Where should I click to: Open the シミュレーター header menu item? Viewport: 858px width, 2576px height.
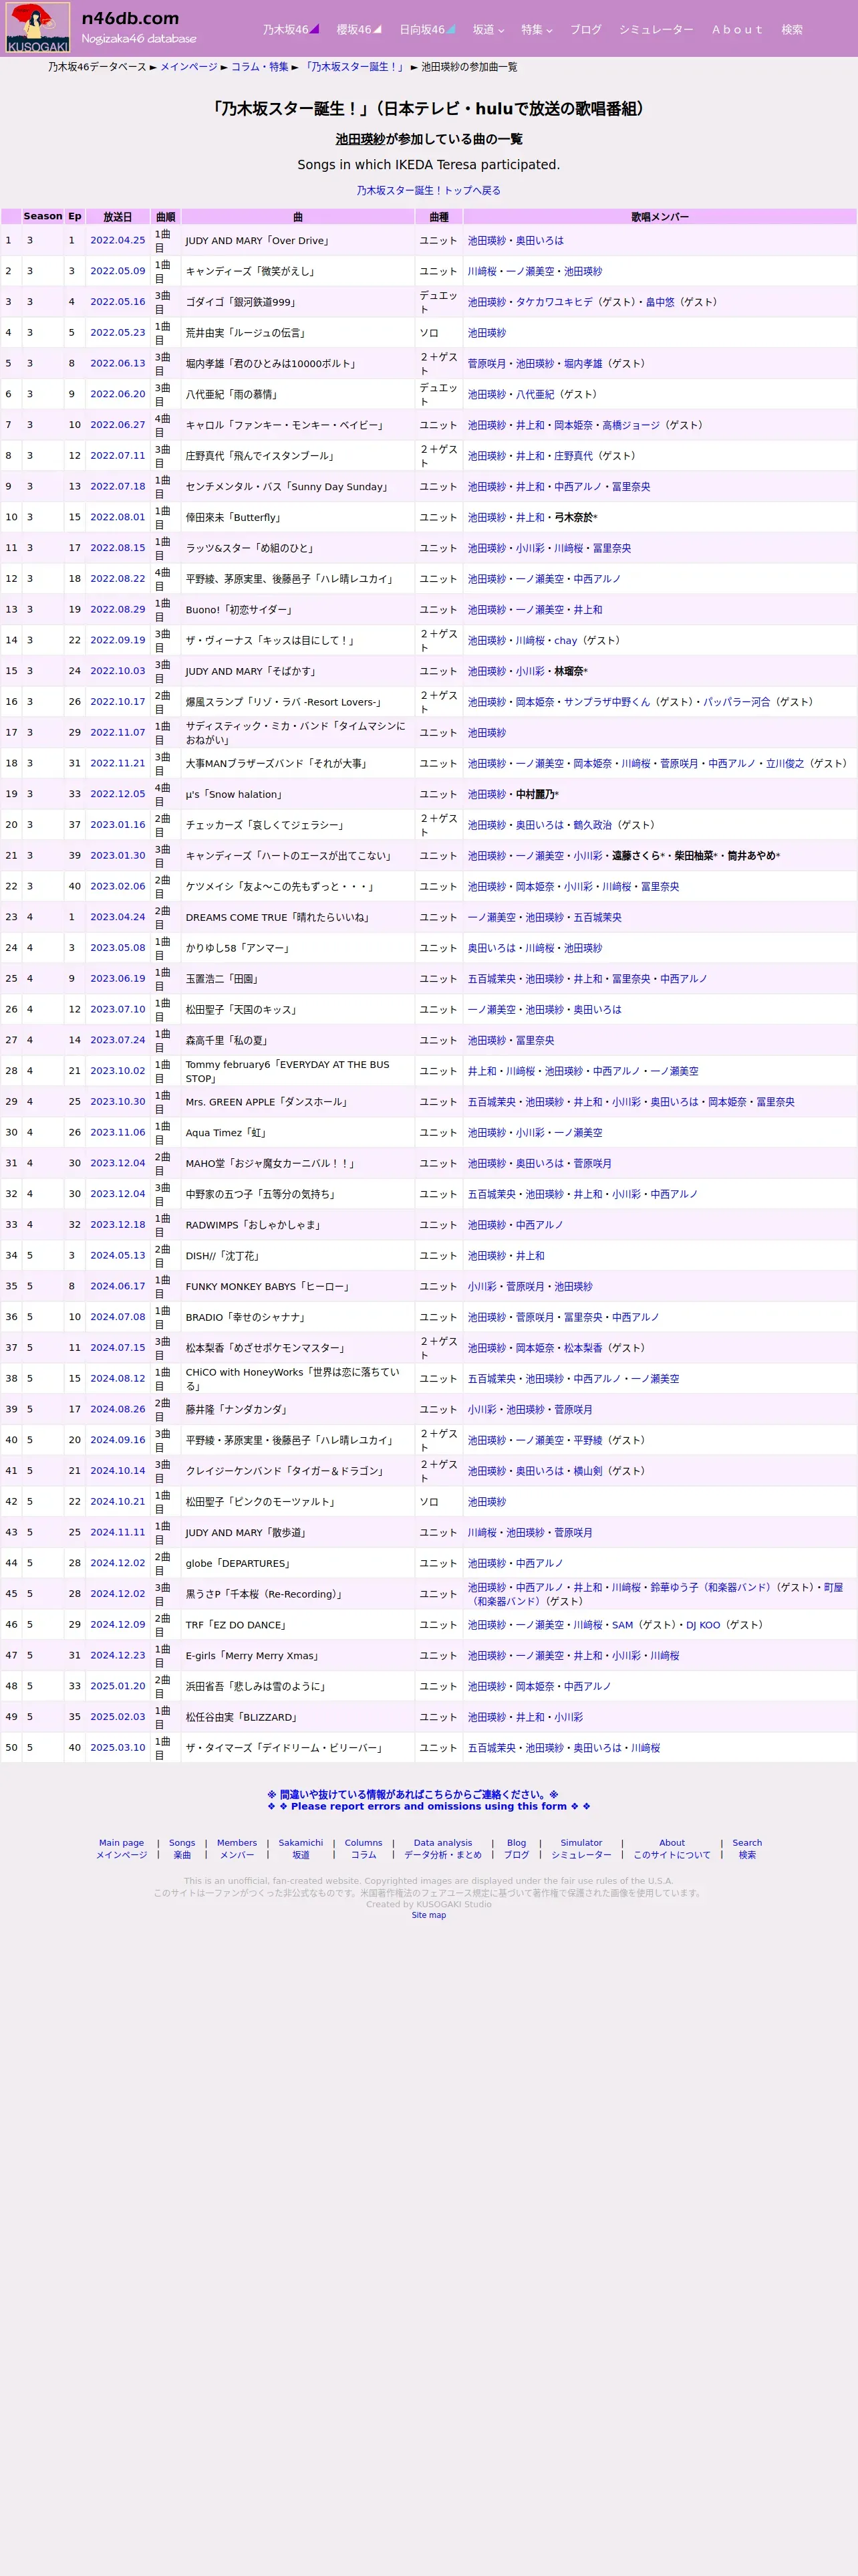656,30
